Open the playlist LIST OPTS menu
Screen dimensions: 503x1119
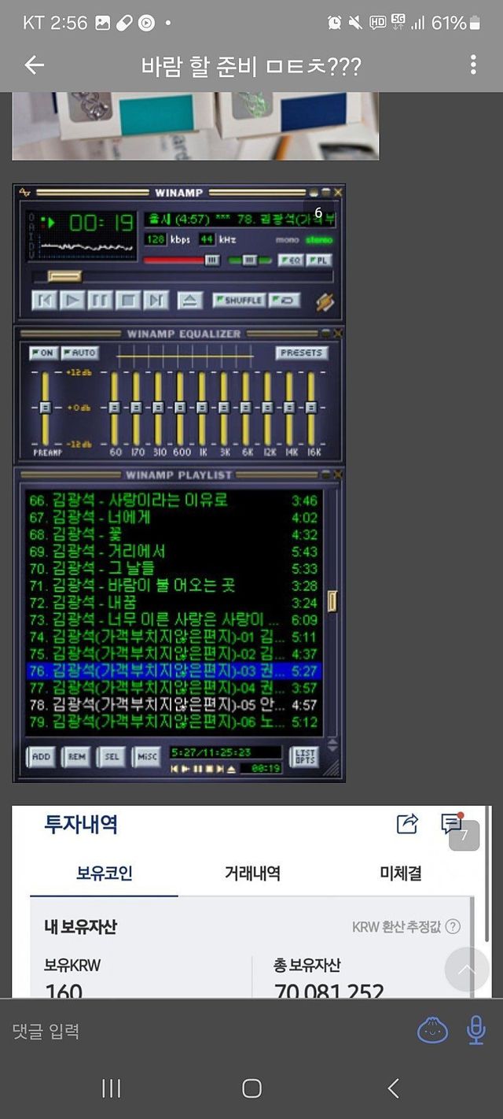pos(304,756)
